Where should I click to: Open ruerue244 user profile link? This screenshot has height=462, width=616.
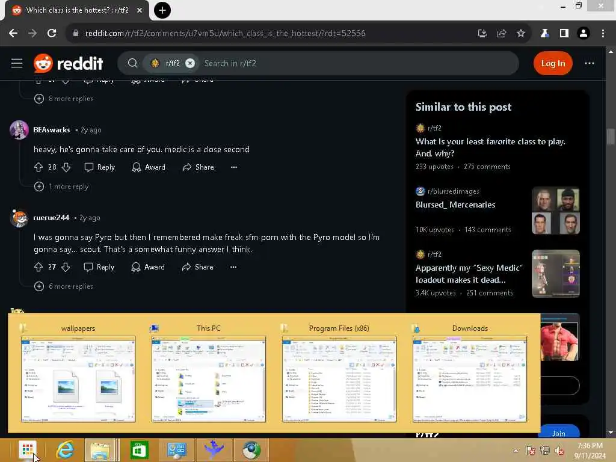click(51, 218)
